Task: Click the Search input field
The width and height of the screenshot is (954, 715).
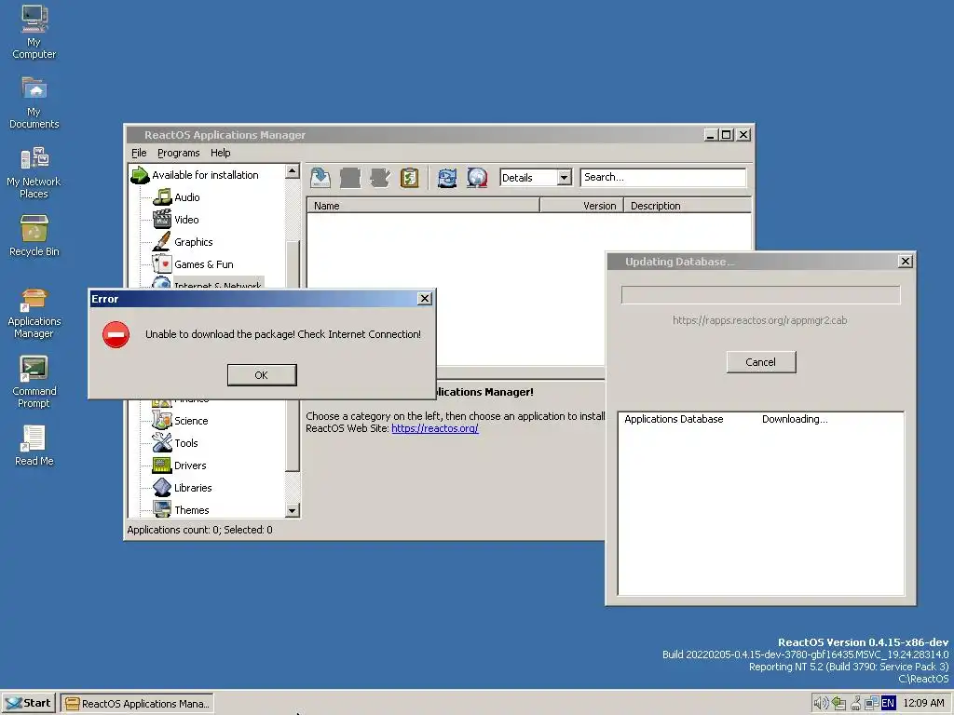Action: coord(663,178)
